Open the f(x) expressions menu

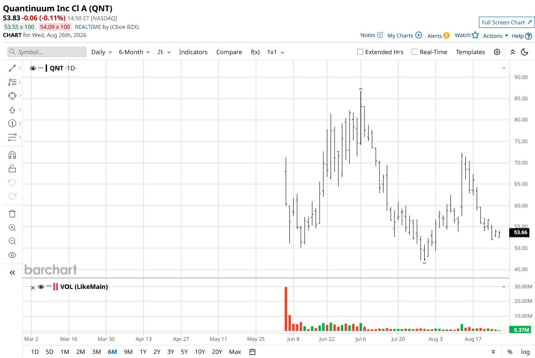point(255,52)
